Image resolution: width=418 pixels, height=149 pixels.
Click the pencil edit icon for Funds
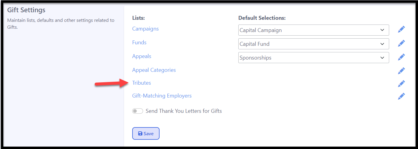[401, 43]
